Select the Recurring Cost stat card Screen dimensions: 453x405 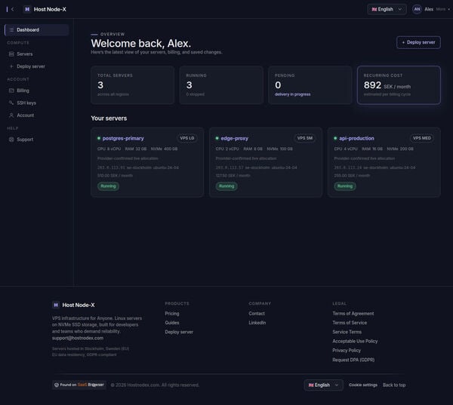399,85
